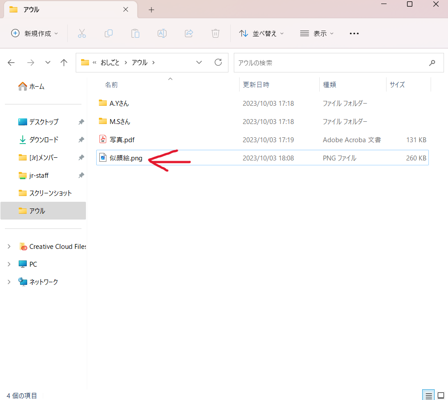Open a new tab with plus button
Viewport: 448px width, 400px height.
[x=151, y=9]
